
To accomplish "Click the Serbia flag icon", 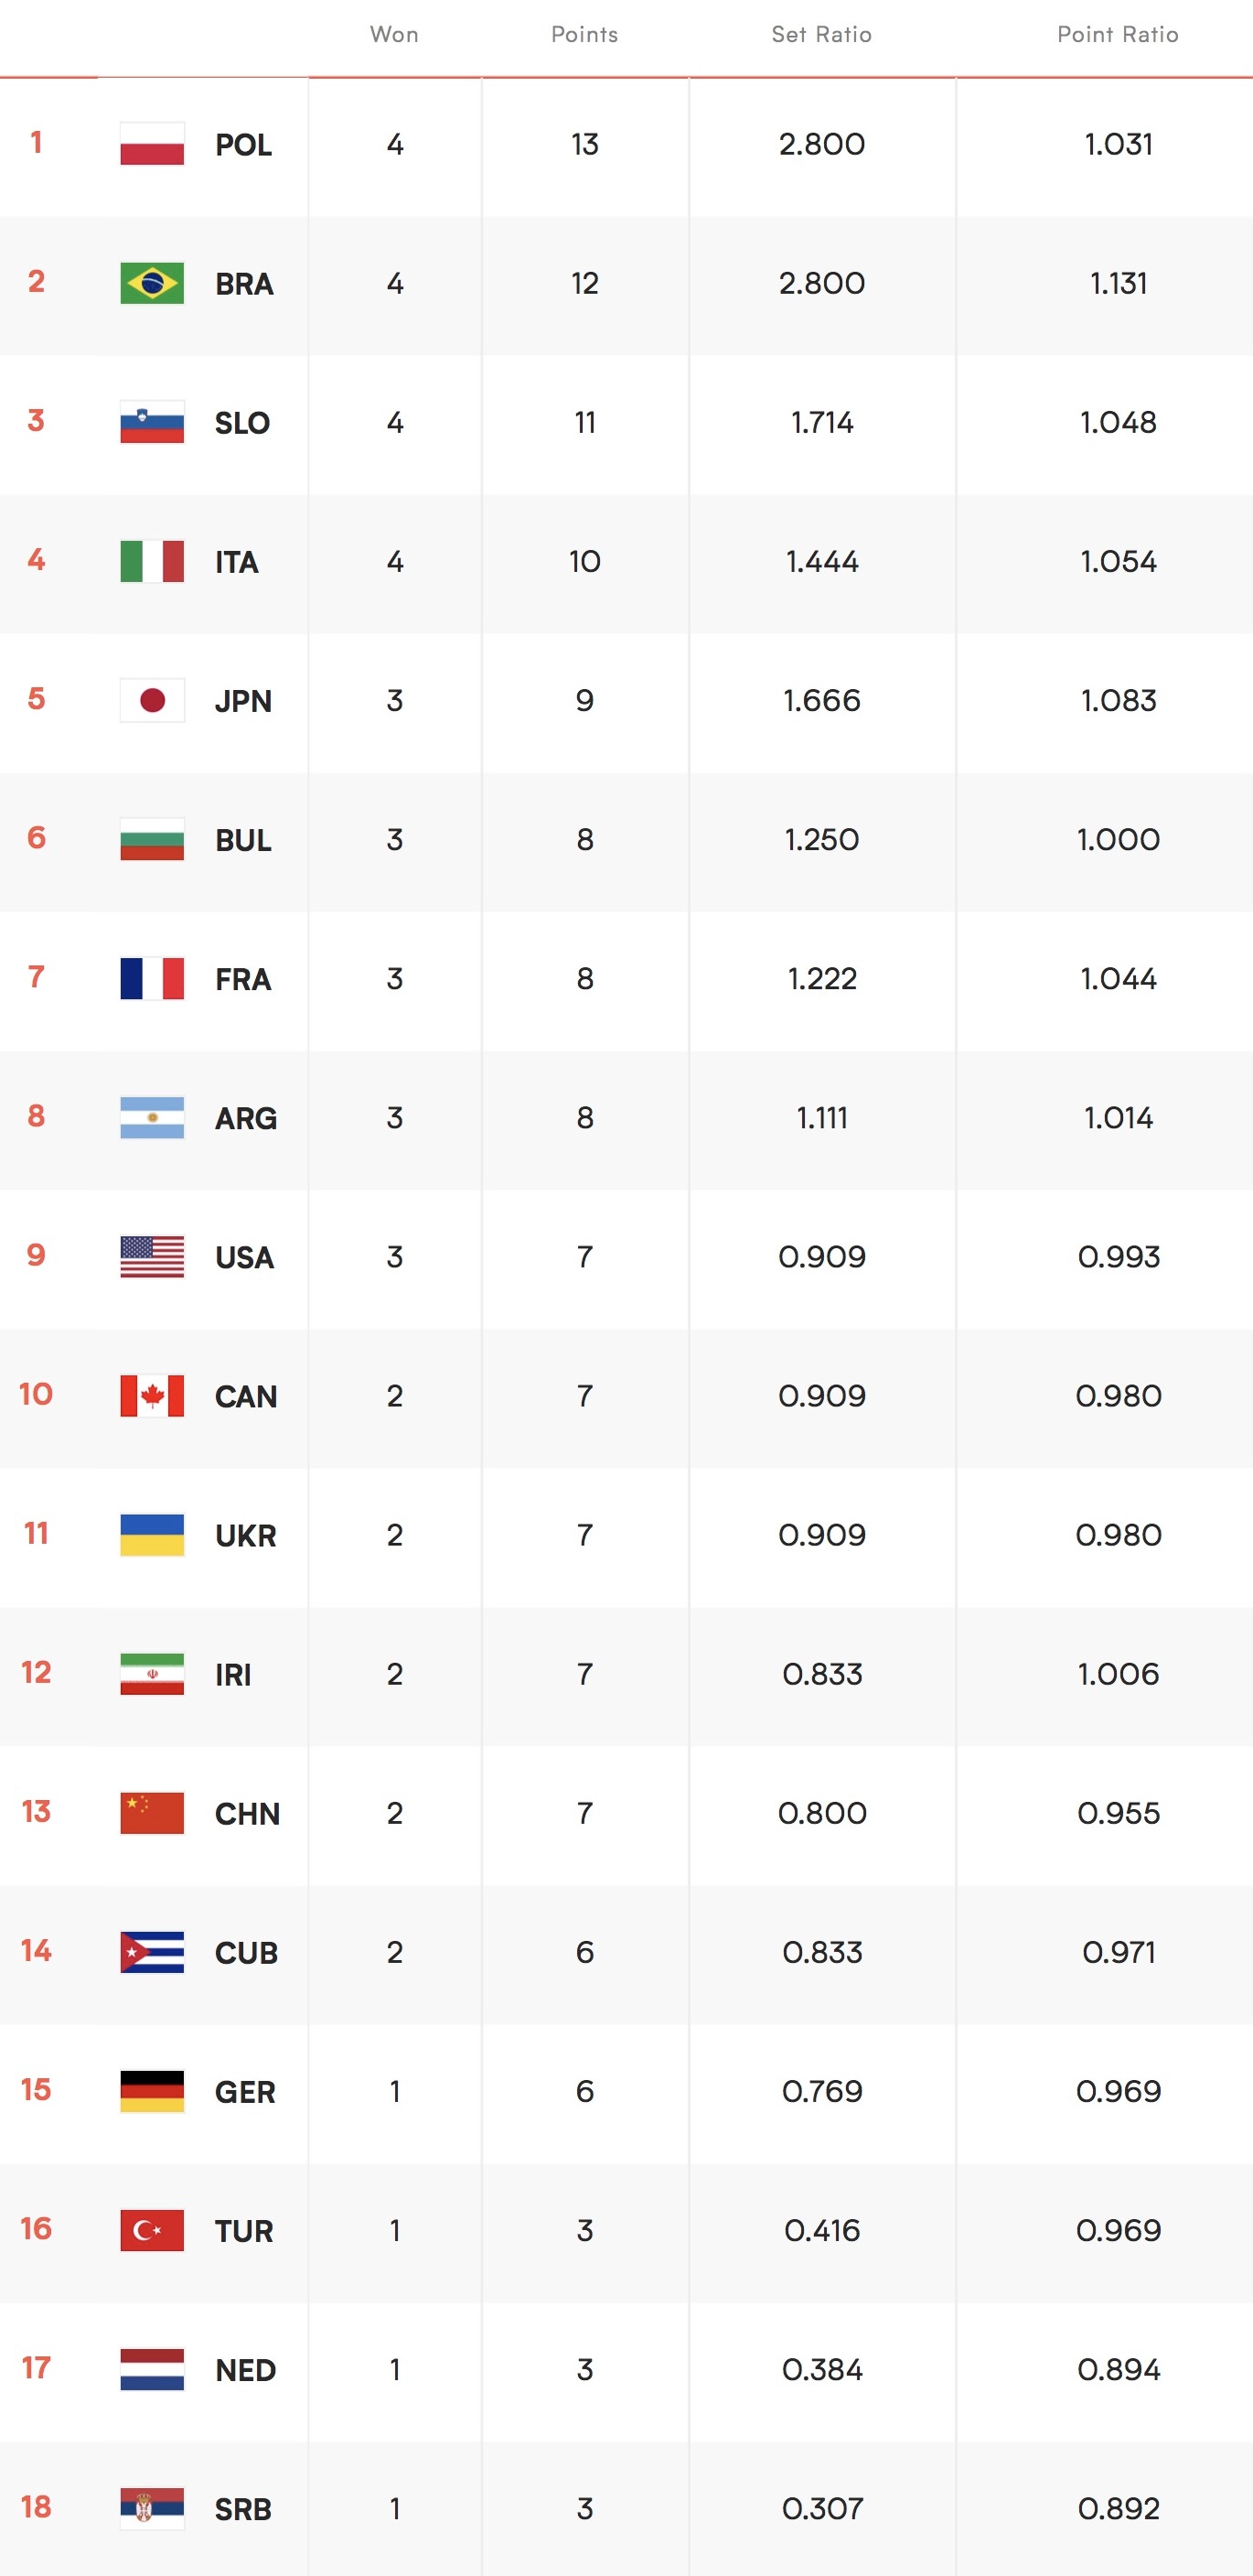I will coord(152,2507).
